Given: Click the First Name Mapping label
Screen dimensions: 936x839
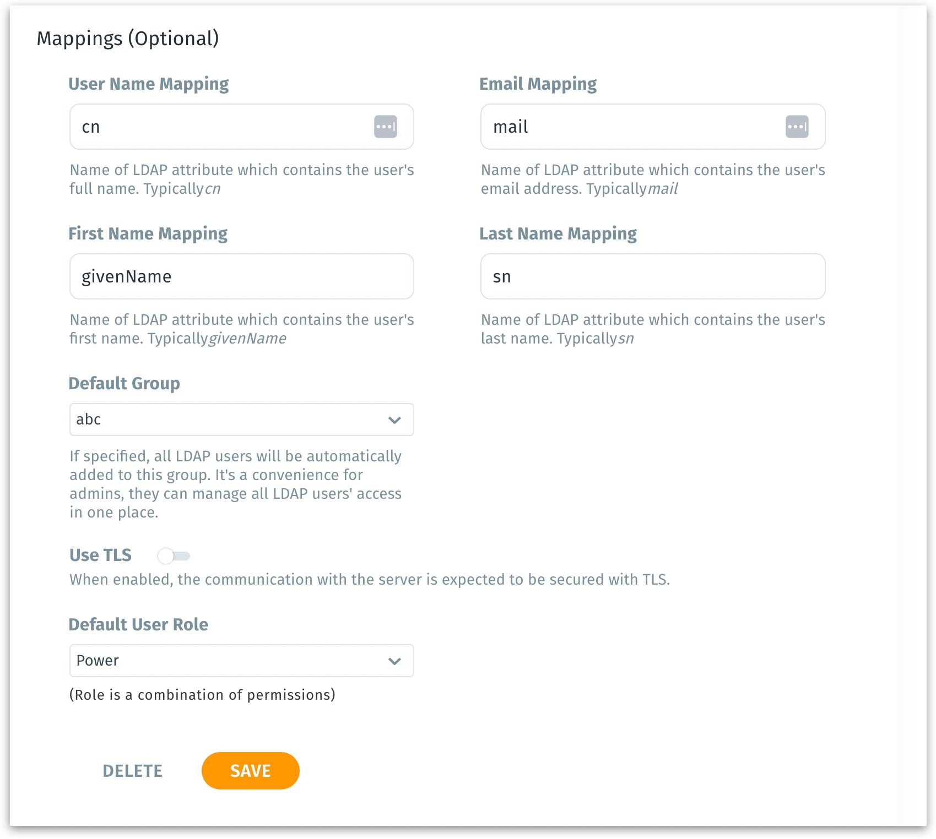Looking at the screenshot, I should tap(148, 233).
